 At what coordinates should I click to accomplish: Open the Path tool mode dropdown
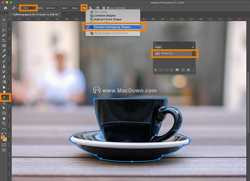29,8
